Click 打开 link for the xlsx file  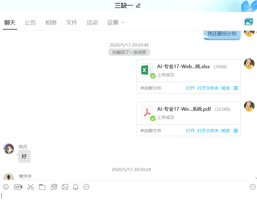(190, 88)
